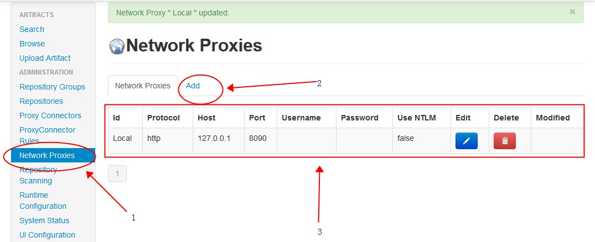Dismiss the green updated notification
The width and height of the screenshot is (595, 242).
(x=572, y=12)
